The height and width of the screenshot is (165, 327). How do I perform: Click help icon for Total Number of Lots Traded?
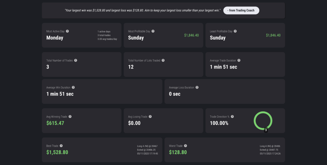[x=163, y=60]
